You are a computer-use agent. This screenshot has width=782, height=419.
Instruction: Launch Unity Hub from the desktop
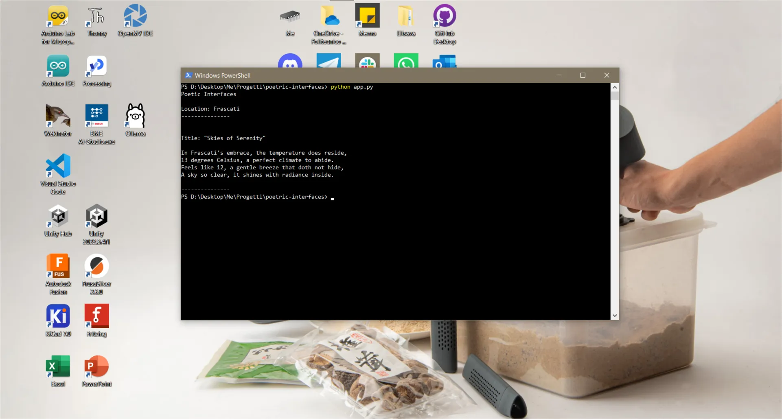tap(58, 217)
